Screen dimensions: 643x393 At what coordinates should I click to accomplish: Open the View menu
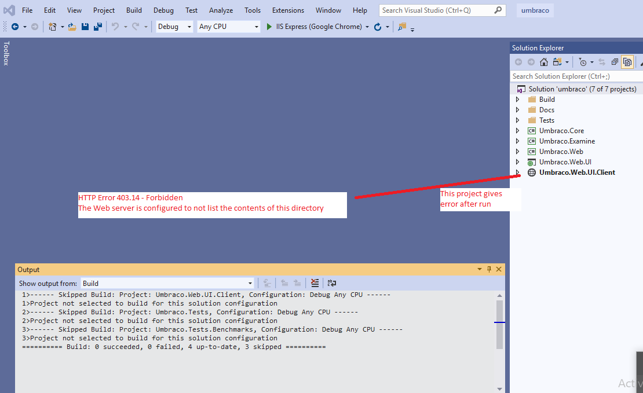pyautogui.click(x=74, y=10)
